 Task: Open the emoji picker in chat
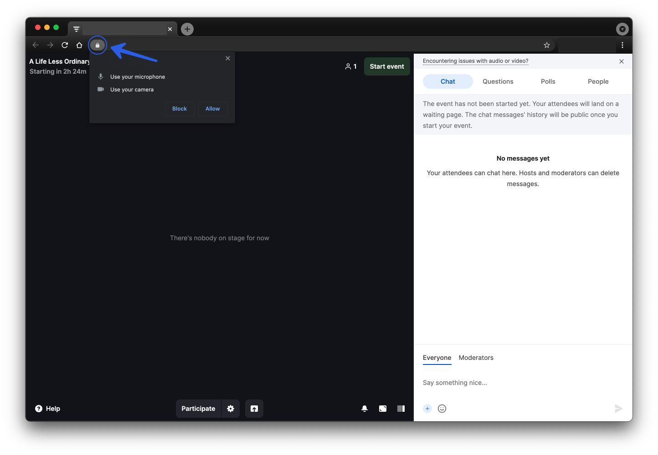pos(442,408)
